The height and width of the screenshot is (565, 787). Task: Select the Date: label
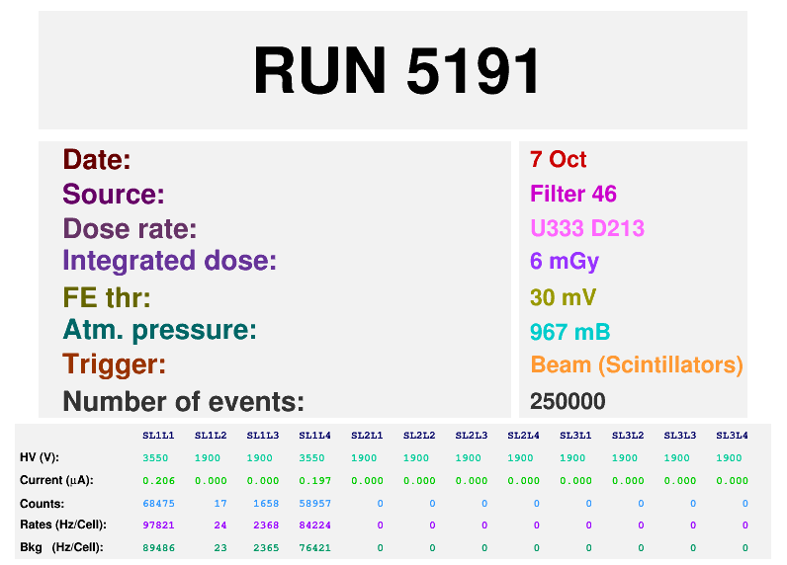pyautogui.click(x=97, y=160)
